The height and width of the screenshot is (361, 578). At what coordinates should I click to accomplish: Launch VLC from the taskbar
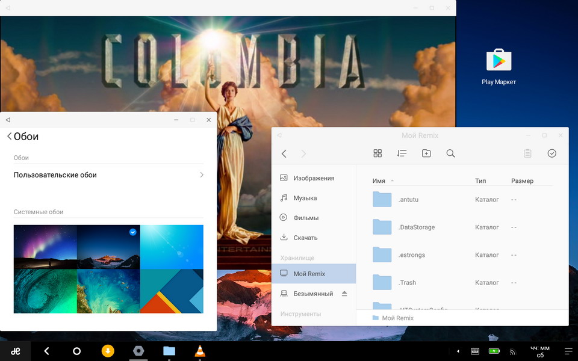click(x=200, y=351)
